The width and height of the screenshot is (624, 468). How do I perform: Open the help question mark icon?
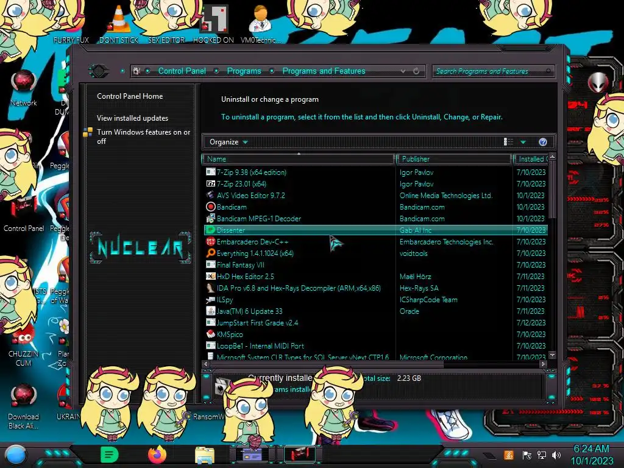click(x=543, y=142)
